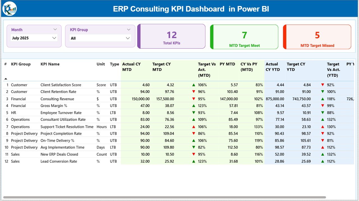Sort the table by Actual CY MTD header

click(x=132, y=67)
